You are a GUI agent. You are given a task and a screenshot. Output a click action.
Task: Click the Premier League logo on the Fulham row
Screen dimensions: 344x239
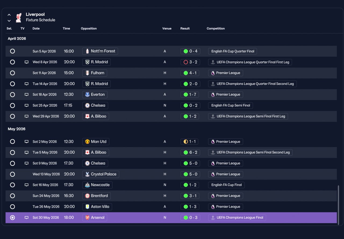coord(213,73)
